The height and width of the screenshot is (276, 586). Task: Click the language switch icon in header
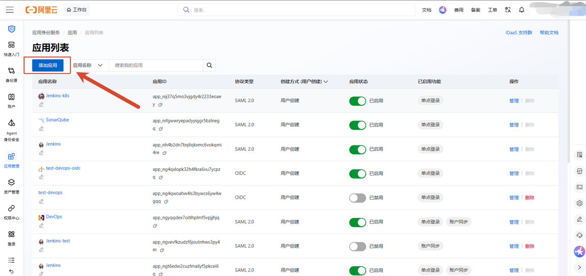click(508, 10)
